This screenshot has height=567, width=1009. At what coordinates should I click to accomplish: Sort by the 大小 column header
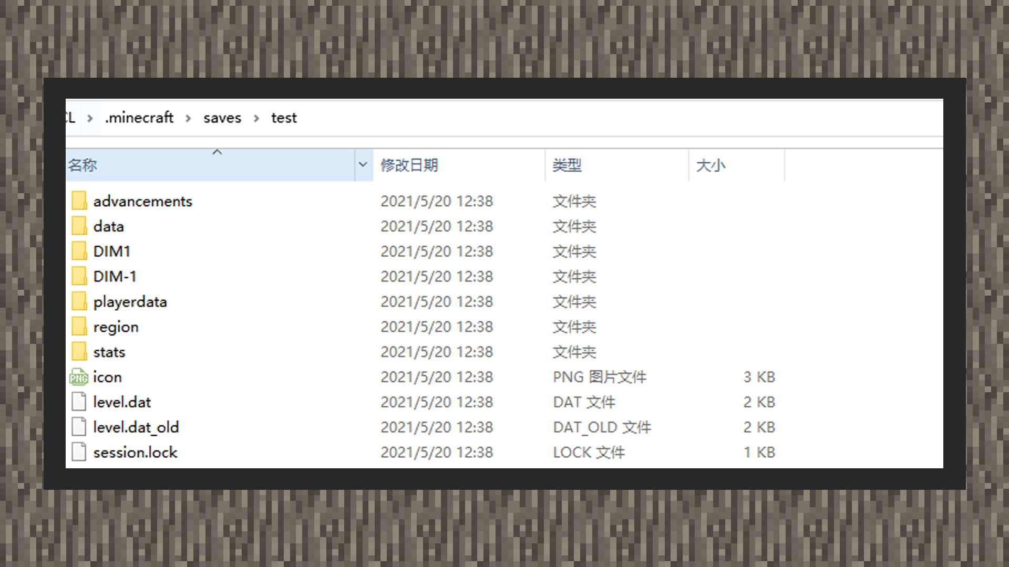[x=737, y=165]
